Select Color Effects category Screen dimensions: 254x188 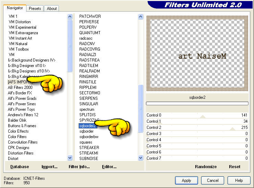[18, 131]
